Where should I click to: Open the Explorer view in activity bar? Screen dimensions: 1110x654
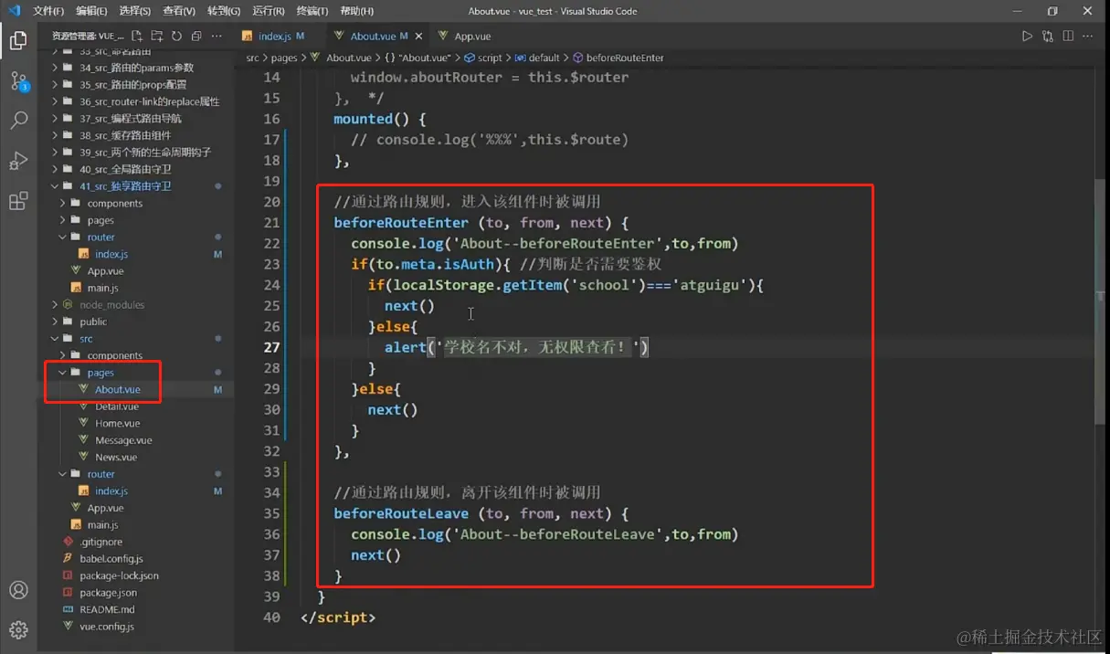(x=18, y=40)
